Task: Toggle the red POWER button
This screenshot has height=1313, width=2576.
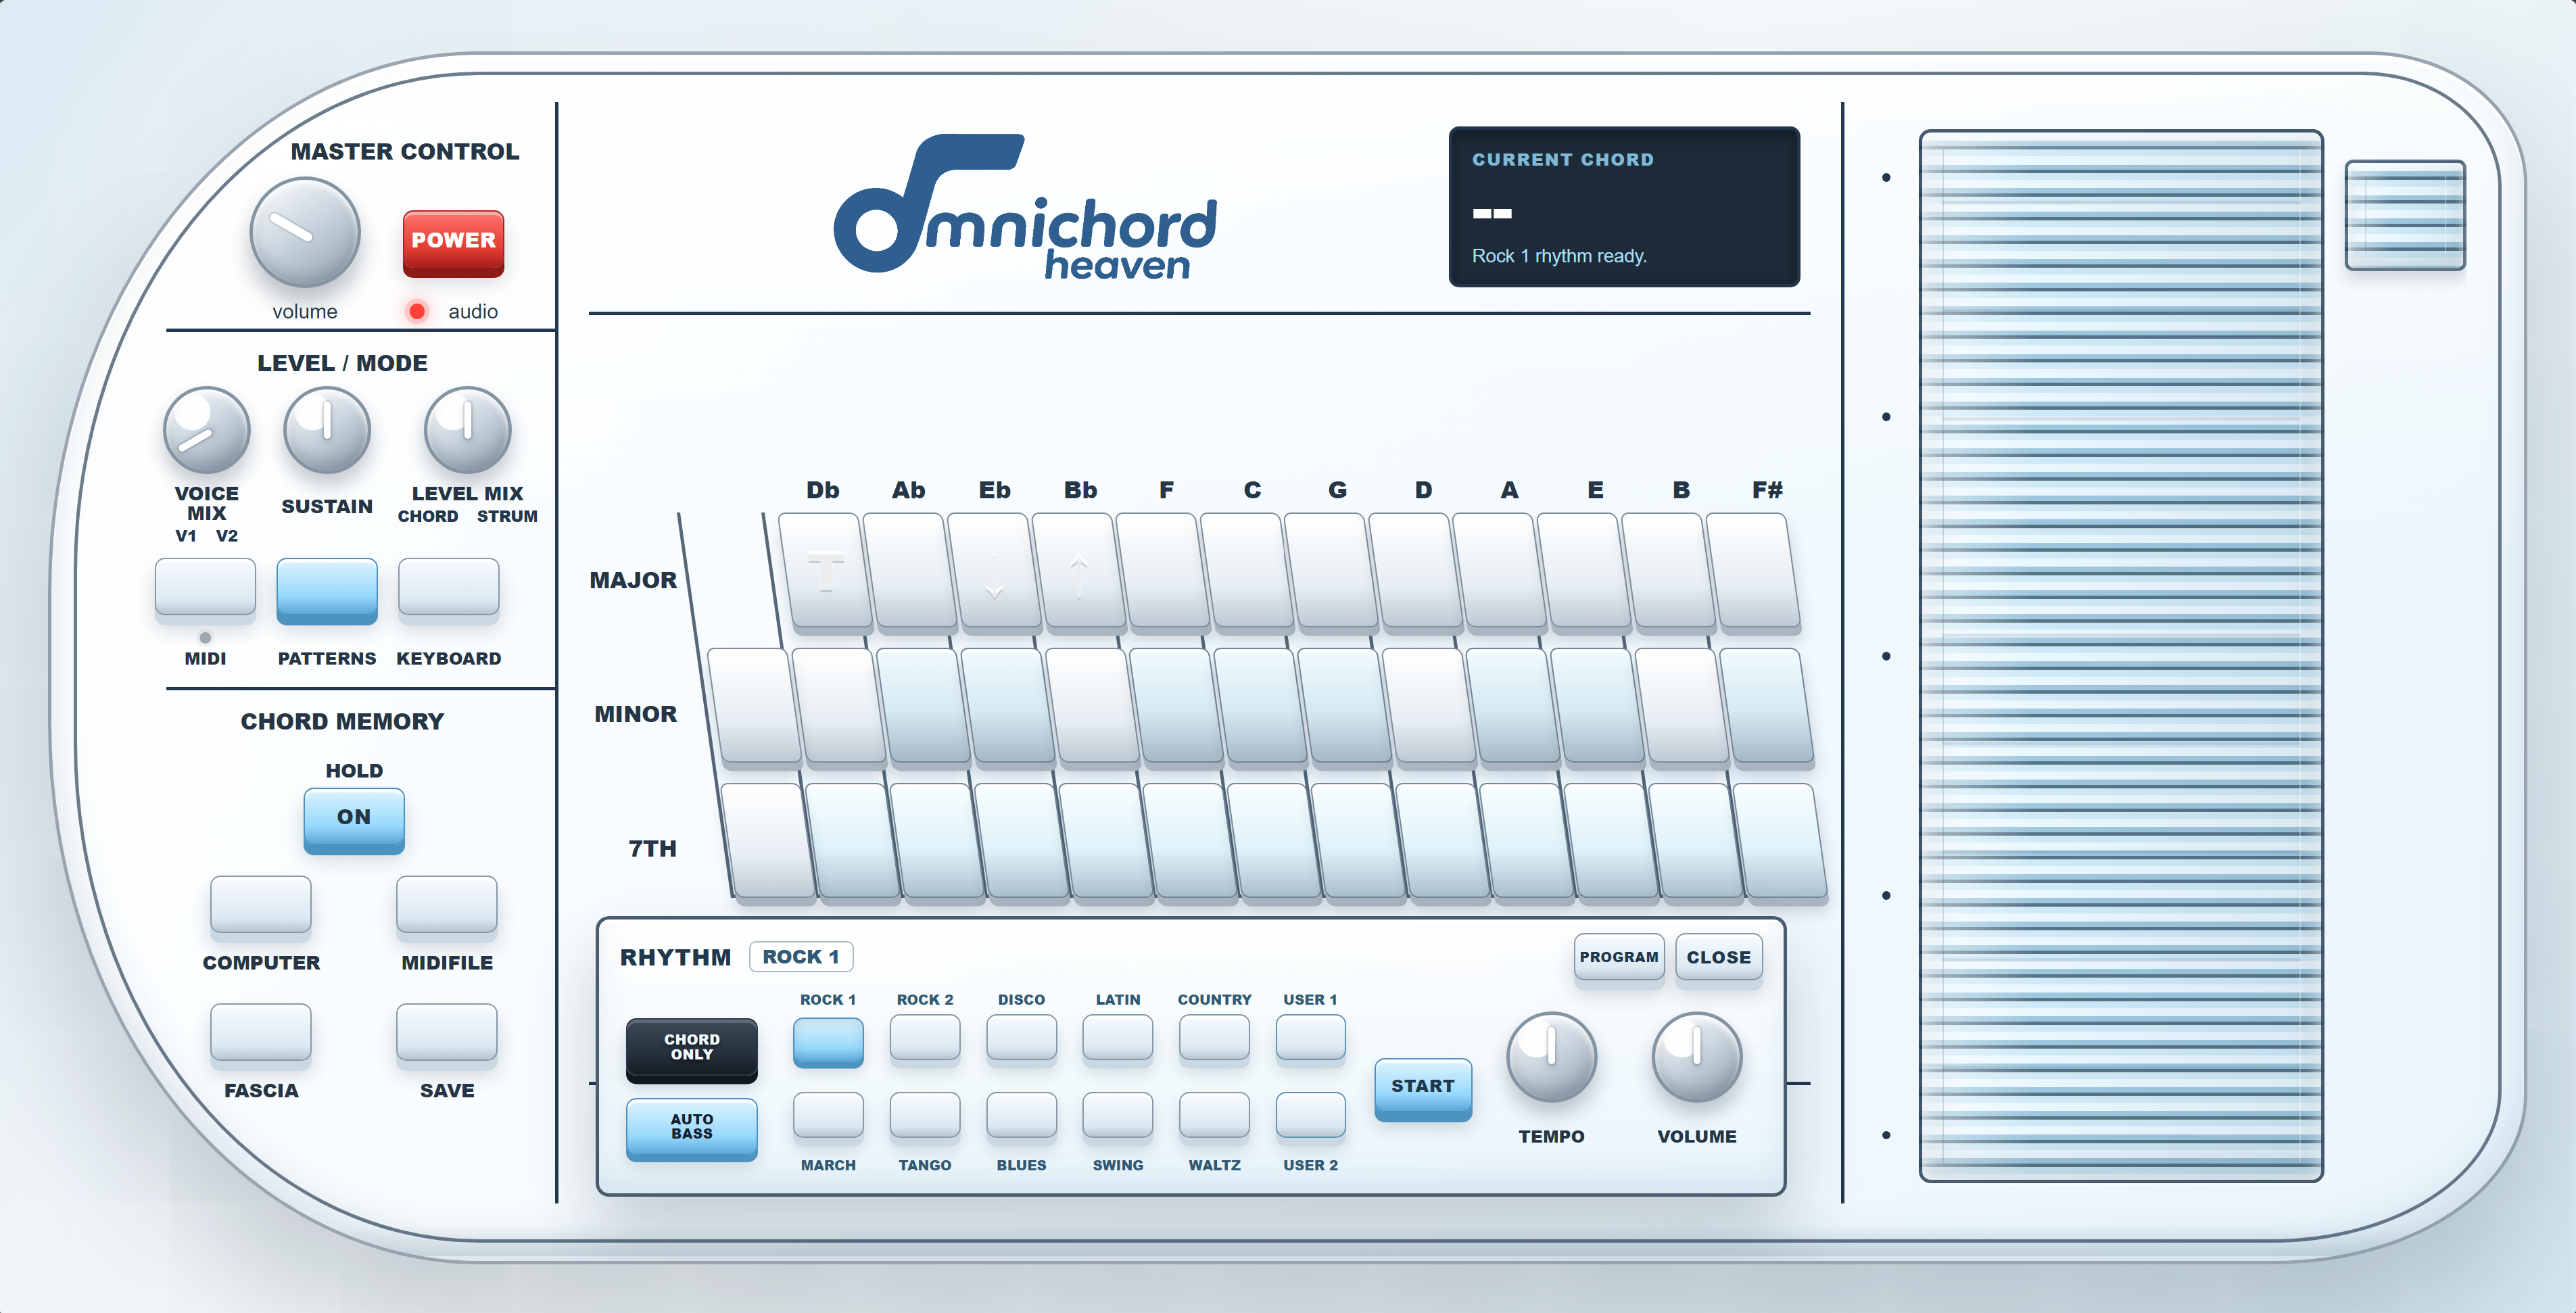Action: [x=453, y=242]
